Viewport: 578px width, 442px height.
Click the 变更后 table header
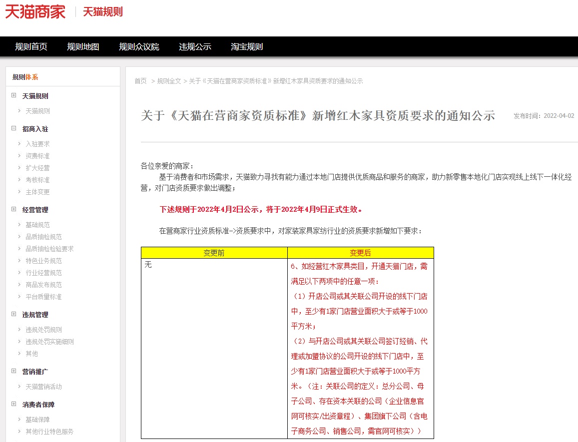coord(361,253)
